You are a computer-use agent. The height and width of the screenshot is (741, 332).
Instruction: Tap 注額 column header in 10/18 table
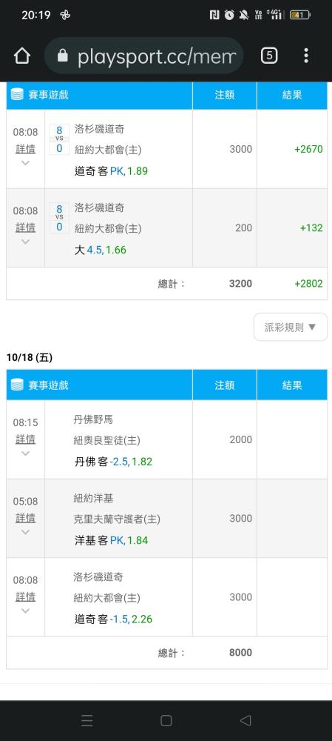point(225,385)
